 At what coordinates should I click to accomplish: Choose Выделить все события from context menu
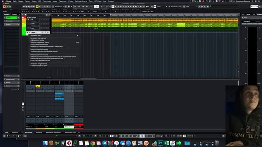(x=38, y=39)
